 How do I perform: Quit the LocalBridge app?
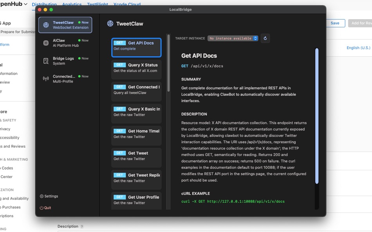point(45,208)
